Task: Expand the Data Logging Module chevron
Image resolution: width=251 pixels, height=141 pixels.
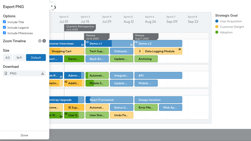Action: pos(140,51)
